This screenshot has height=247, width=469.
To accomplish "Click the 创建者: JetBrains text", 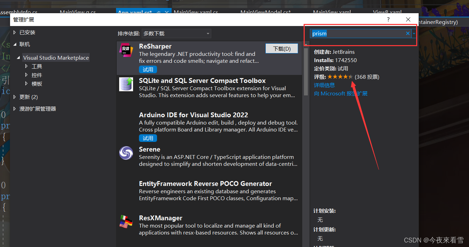I will pyautogui.click(x=334, y=52).
